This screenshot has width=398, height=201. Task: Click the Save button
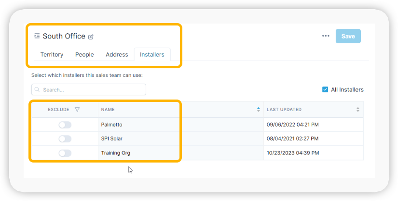348,36
